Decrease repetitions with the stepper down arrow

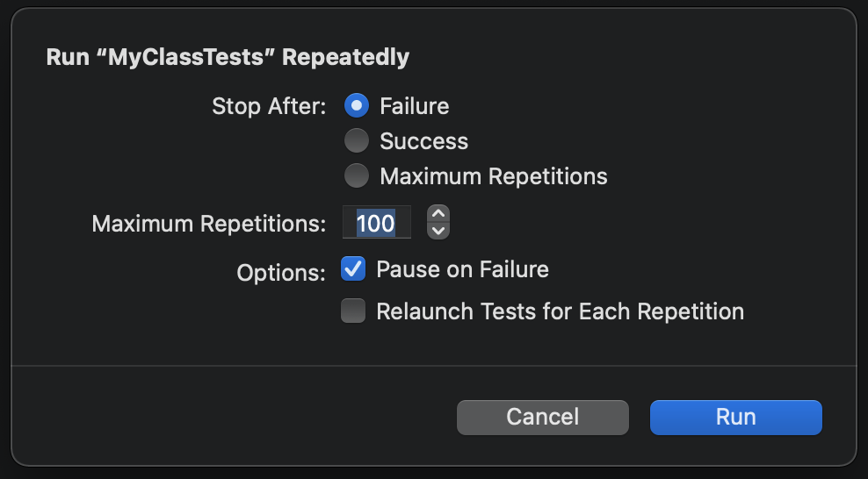438,231
